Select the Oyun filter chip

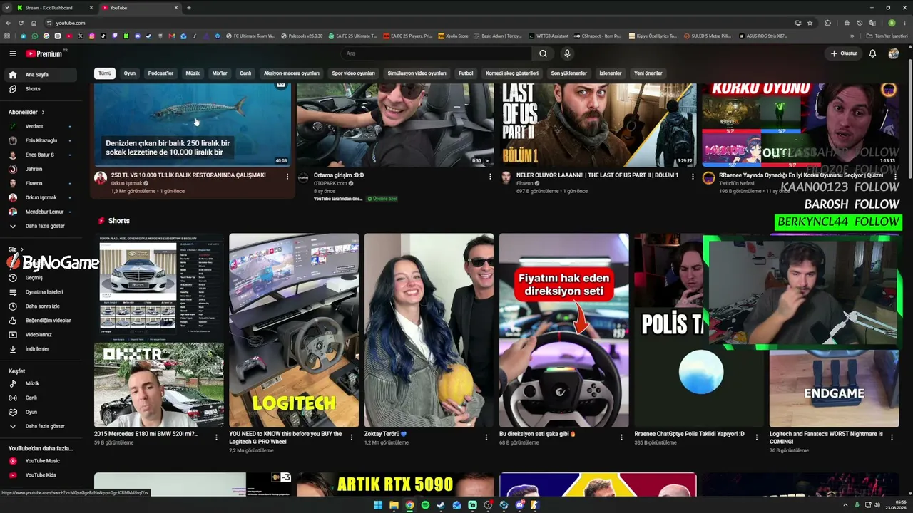pyautogui.click(x=129, y=73)
